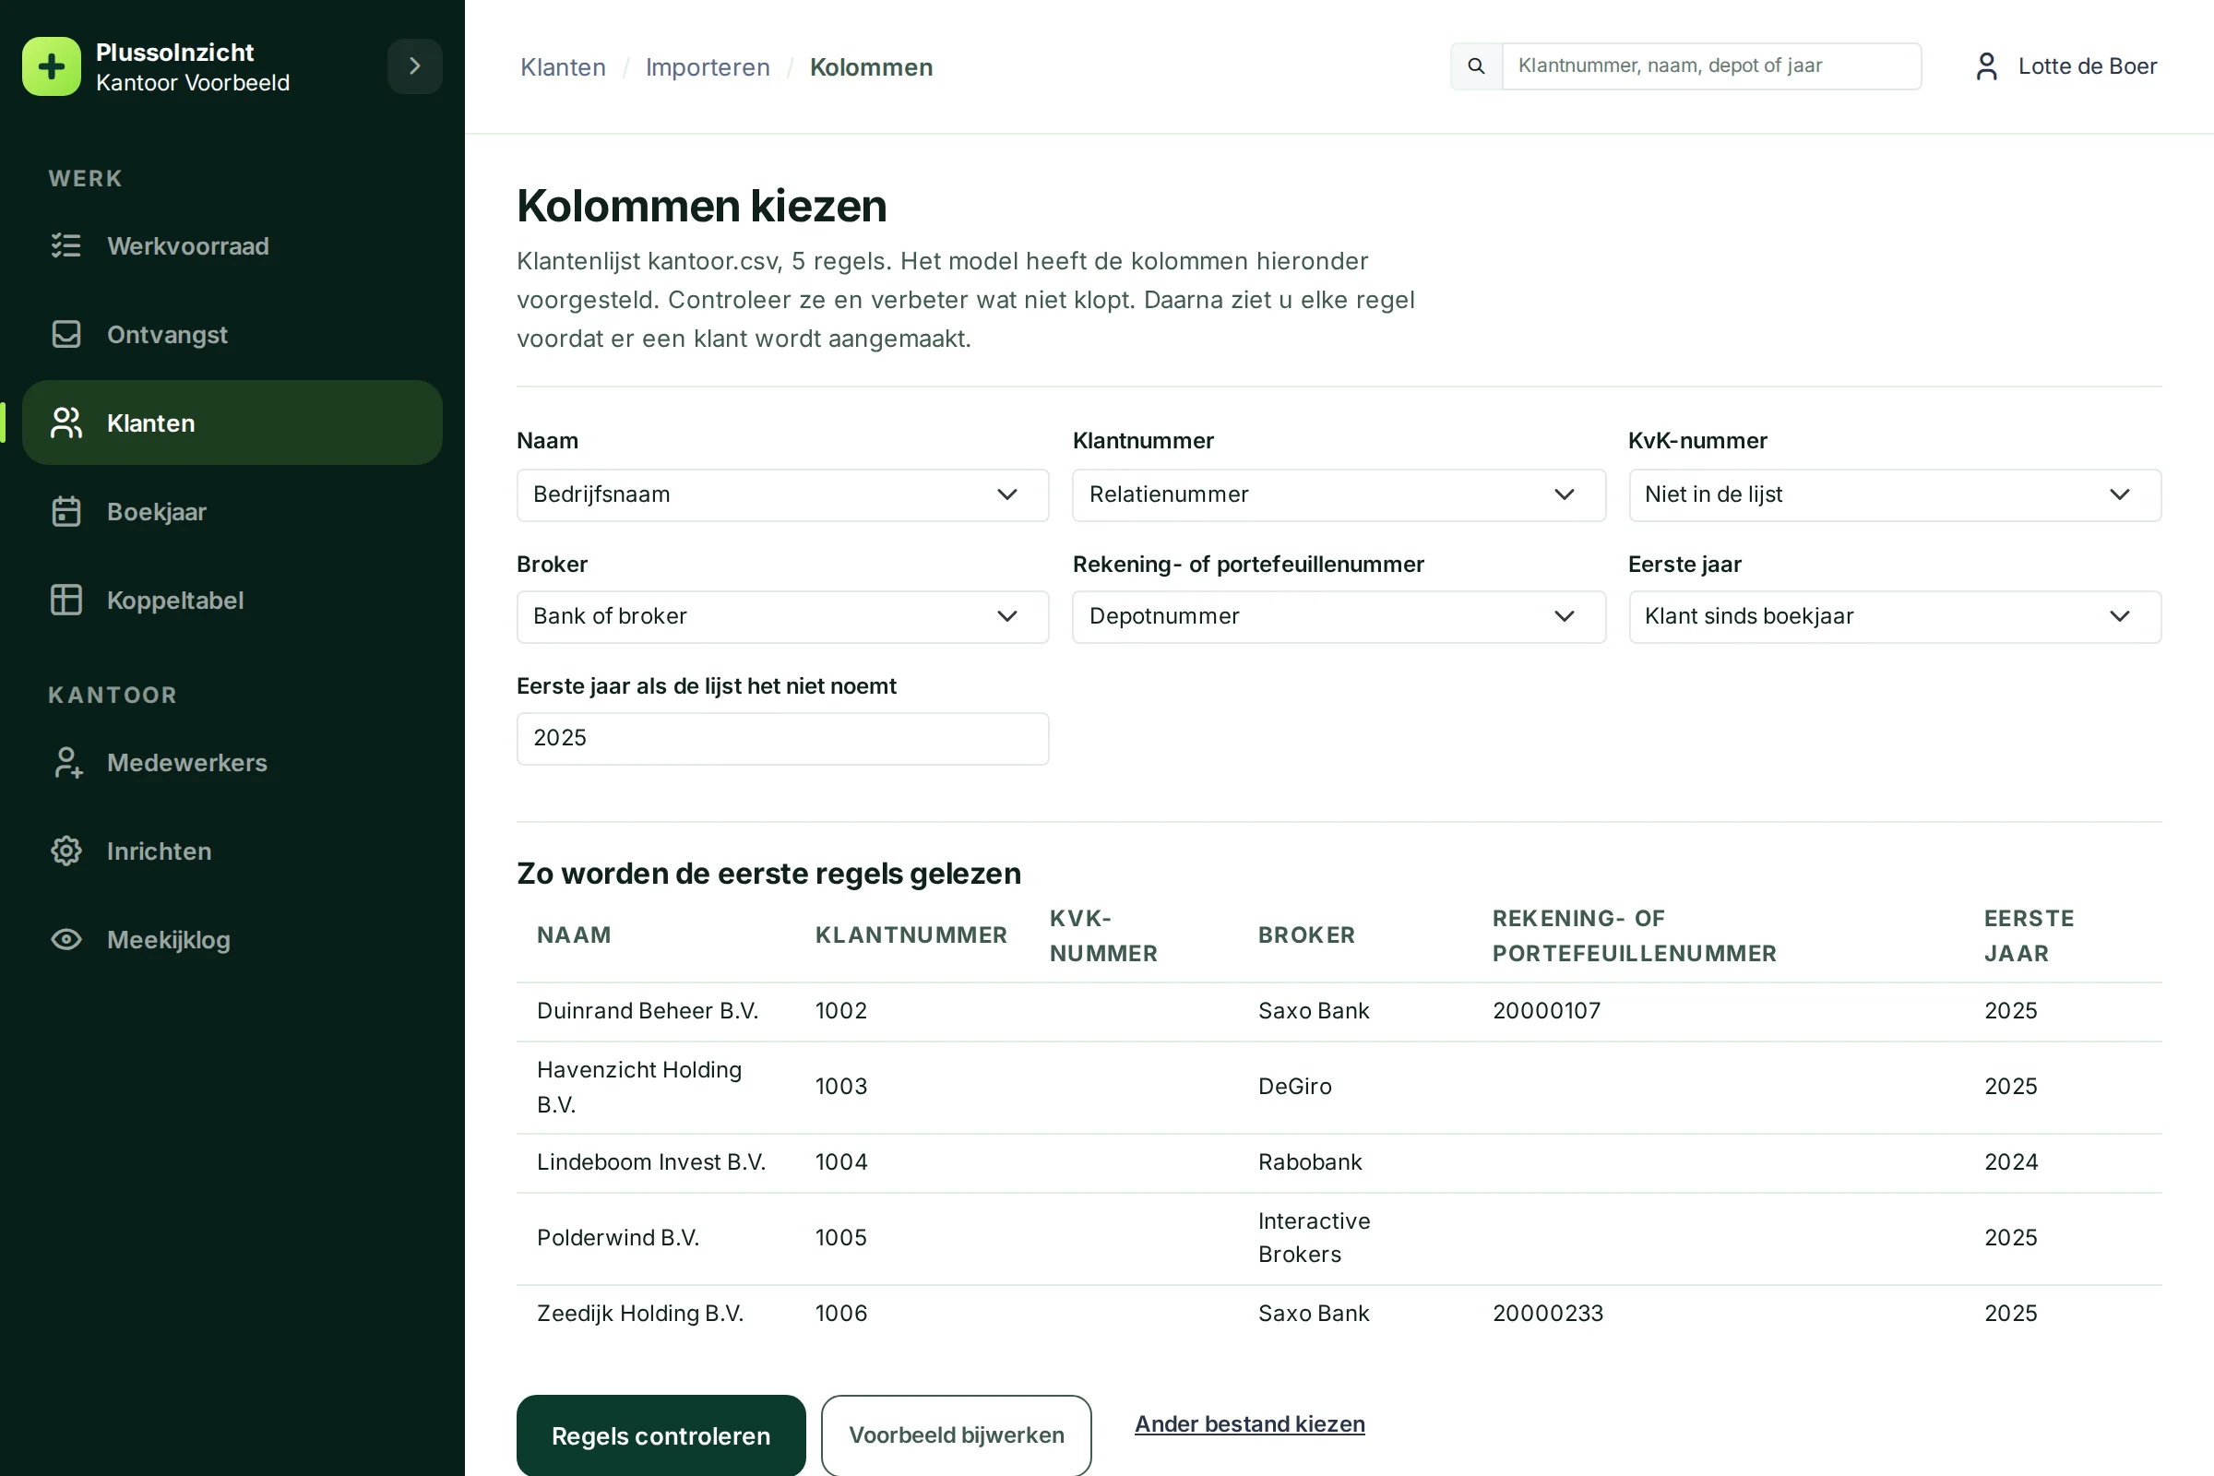Open the Eerste jaar dropdown showing Klant sinds boekjaar
The height and width of the screenshot is (1476, 2214).
pos(1894,616)
